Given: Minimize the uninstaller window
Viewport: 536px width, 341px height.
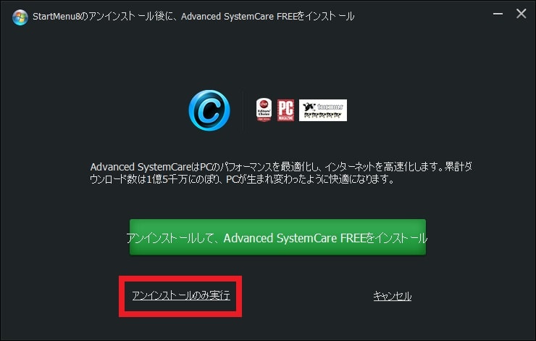Looking at the screenshot, I should pyautogui.click(x=498, y=14).
